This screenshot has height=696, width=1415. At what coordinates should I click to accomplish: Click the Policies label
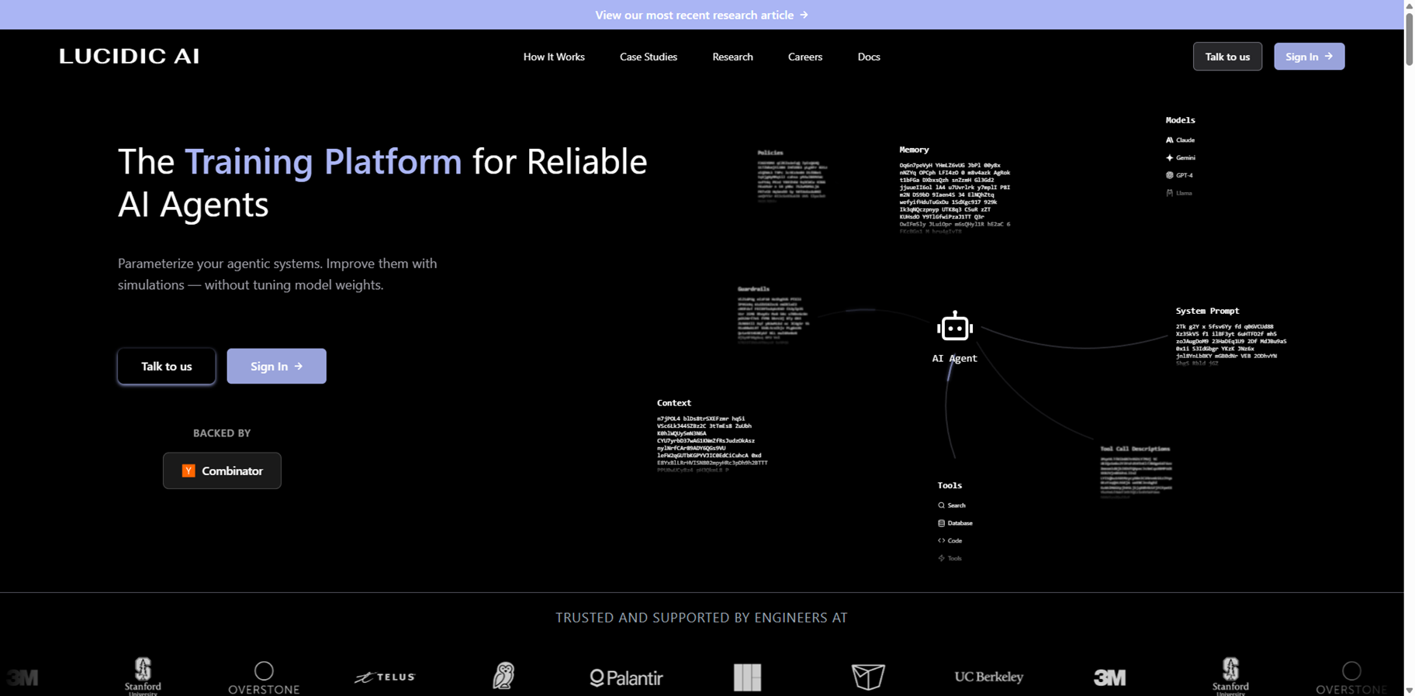point(770,153)
